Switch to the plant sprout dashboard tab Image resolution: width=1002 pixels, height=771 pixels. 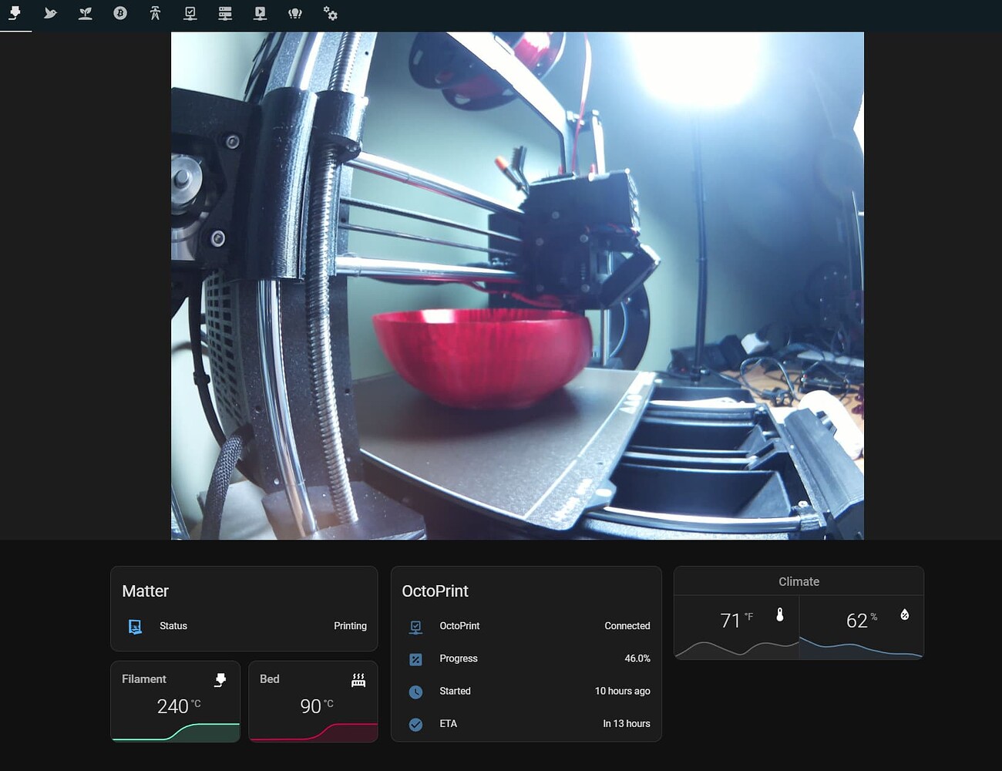85,13
